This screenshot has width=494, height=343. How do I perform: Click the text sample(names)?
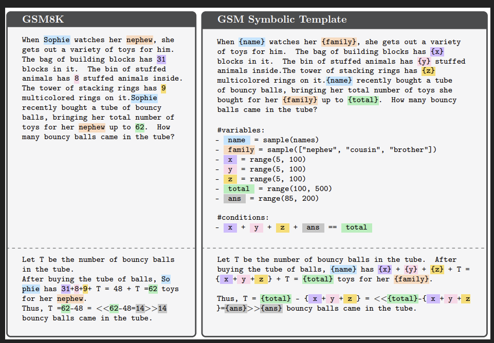click(290, 140)
